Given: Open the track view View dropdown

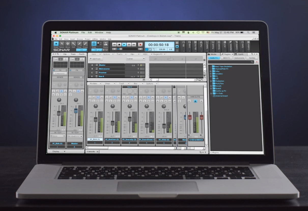Looking at the screenshot, I should tap(95, 54).
